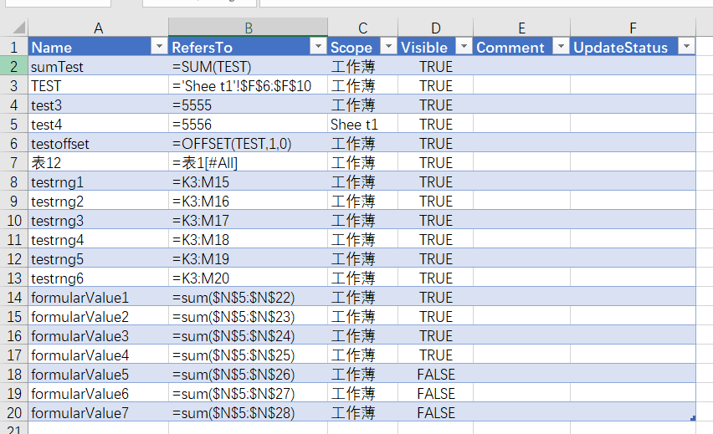Select column A header
This screenshot has width=713, height=434.
point(98,28)
